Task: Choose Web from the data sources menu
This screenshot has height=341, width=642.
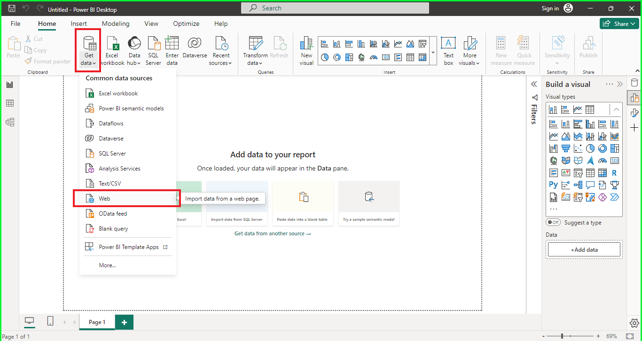Action: click(x=104, y=199)
